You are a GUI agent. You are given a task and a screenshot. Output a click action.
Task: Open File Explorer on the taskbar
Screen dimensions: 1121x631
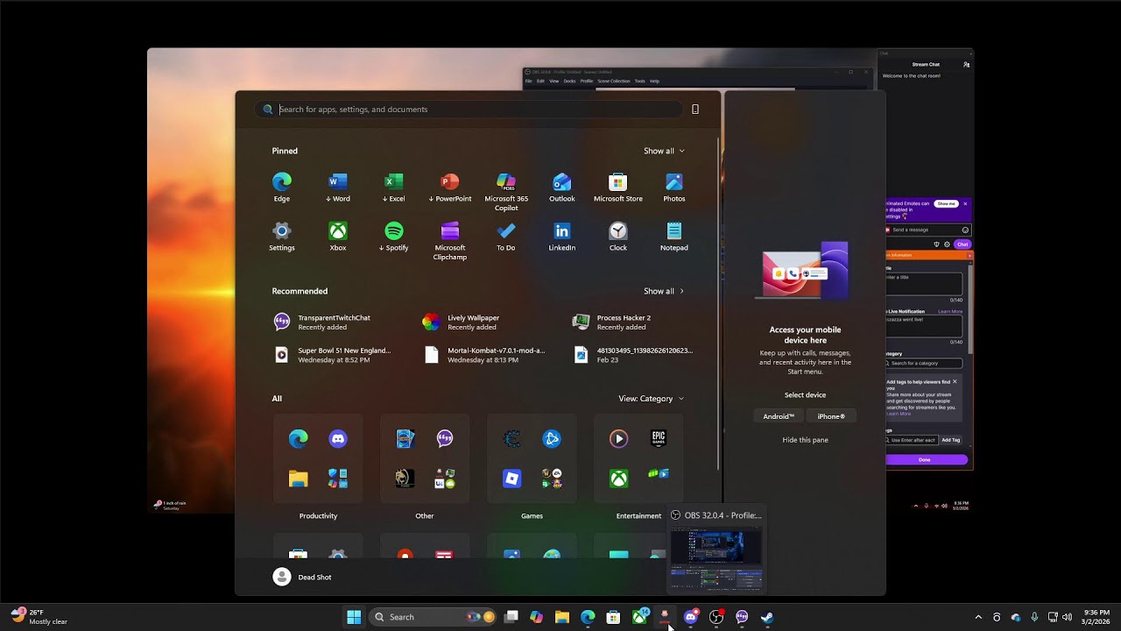562,617
